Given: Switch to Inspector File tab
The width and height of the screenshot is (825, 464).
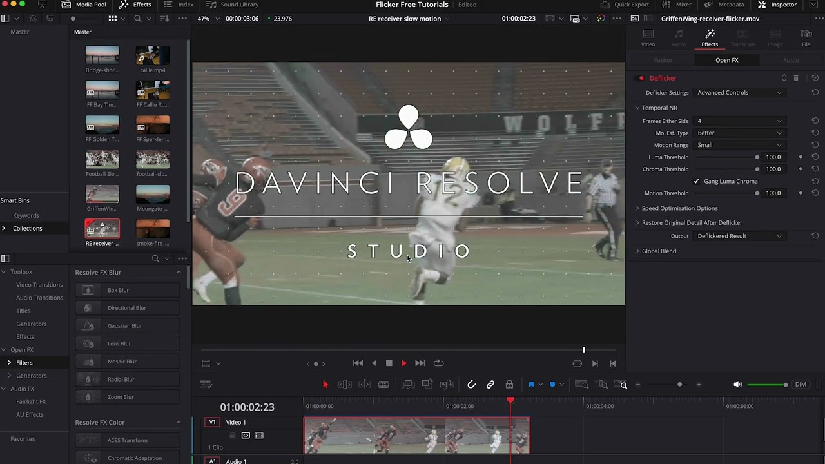Looking at the screenshot, I should point(806,38).
